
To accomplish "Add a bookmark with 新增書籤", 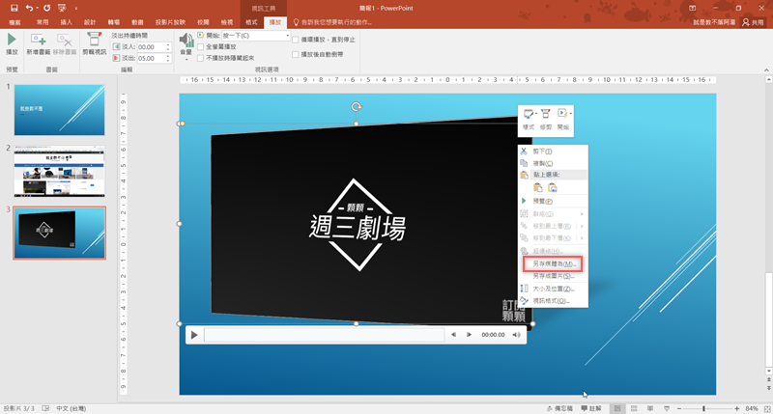I will (39, 43).
